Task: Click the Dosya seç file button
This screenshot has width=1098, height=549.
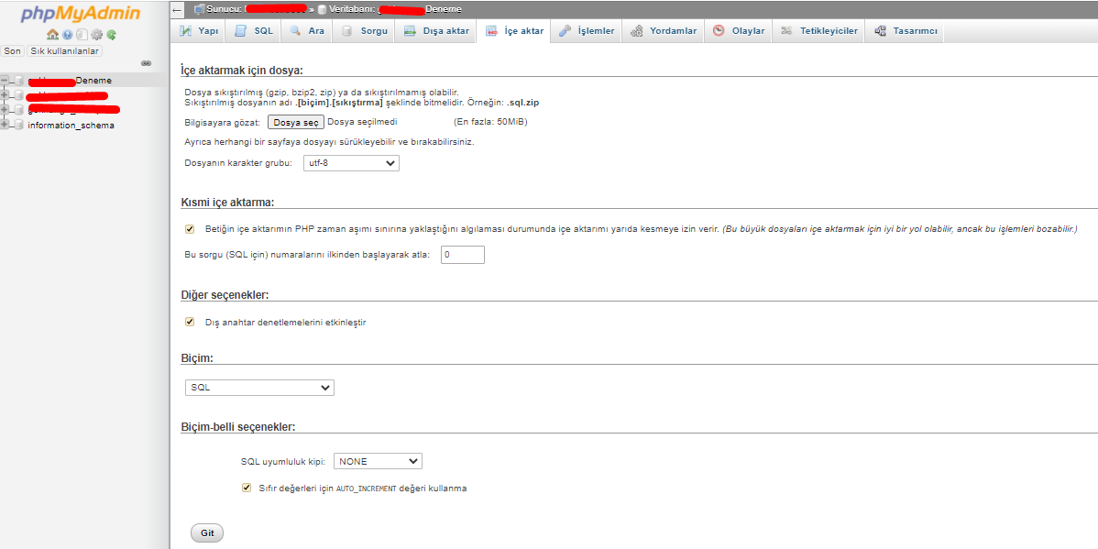Action: [295, 122]
